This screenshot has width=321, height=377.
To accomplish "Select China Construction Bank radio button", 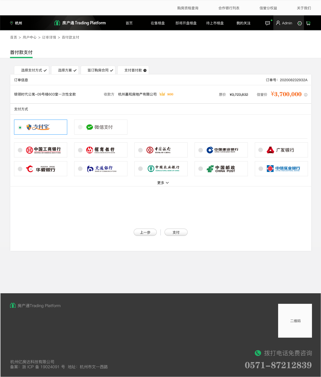I will [x=201, y=150].
